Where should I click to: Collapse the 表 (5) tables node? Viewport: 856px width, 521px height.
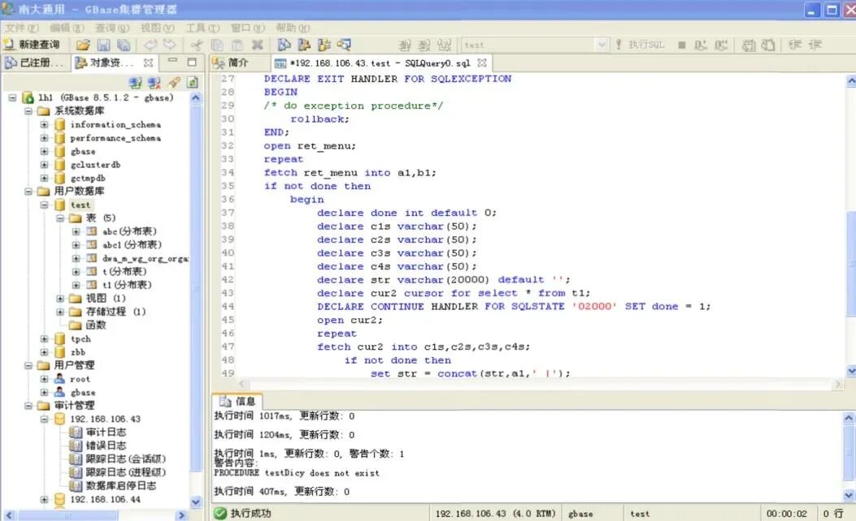(60, 218)
